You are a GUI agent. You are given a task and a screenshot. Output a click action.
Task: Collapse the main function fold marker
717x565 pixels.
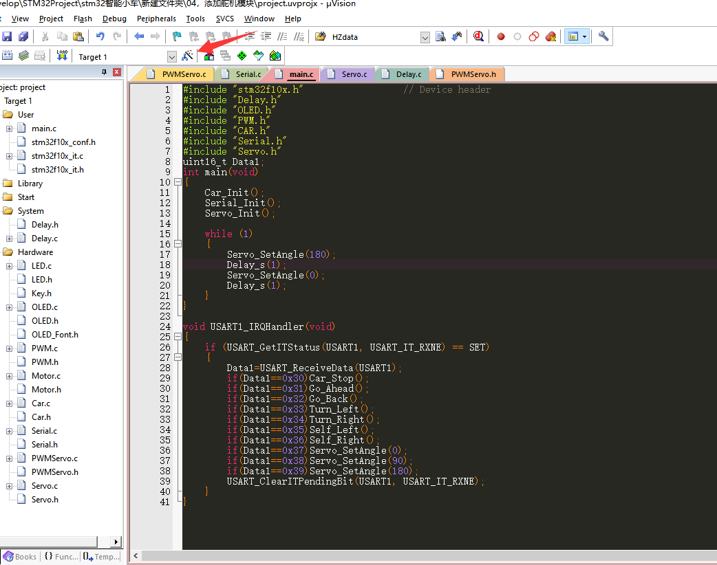click(x=178, y=183)
